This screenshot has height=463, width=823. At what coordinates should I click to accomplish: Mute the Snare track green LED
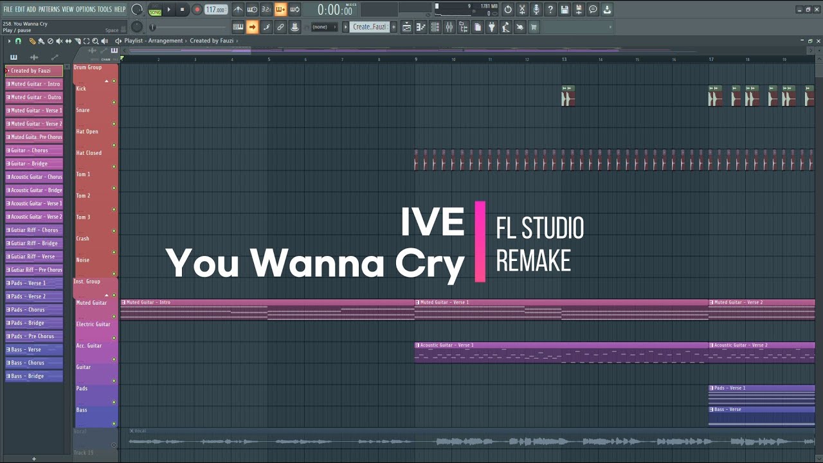114,124
